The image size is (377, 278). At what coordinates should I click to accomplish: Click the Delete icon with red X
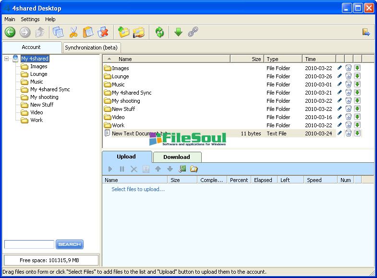(x=103, y=32)
